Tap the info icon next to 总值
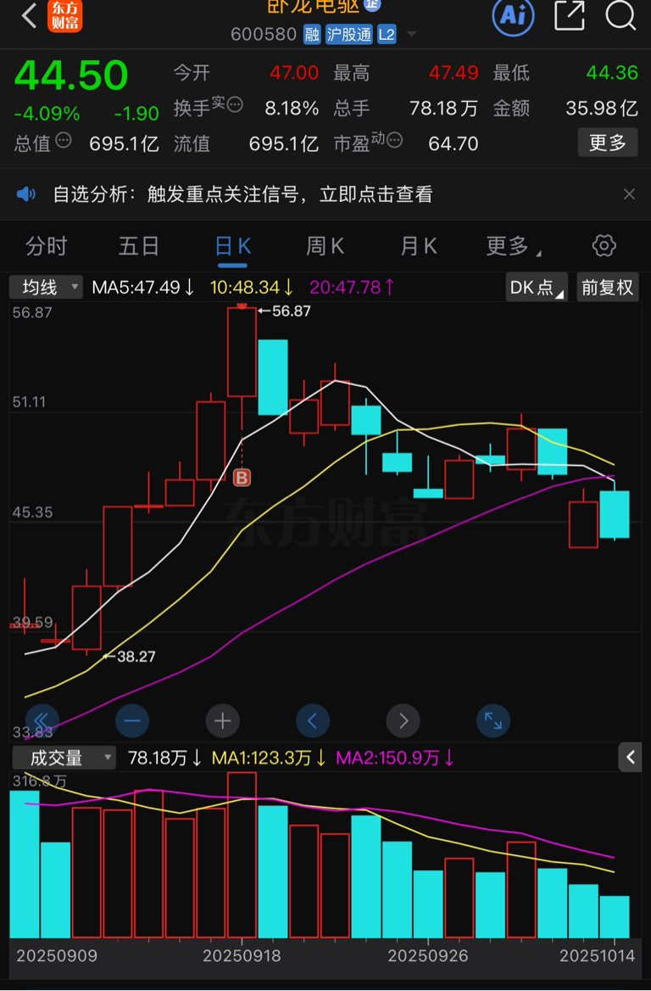This screenshot has width=651, height=991. coord(63,140)
